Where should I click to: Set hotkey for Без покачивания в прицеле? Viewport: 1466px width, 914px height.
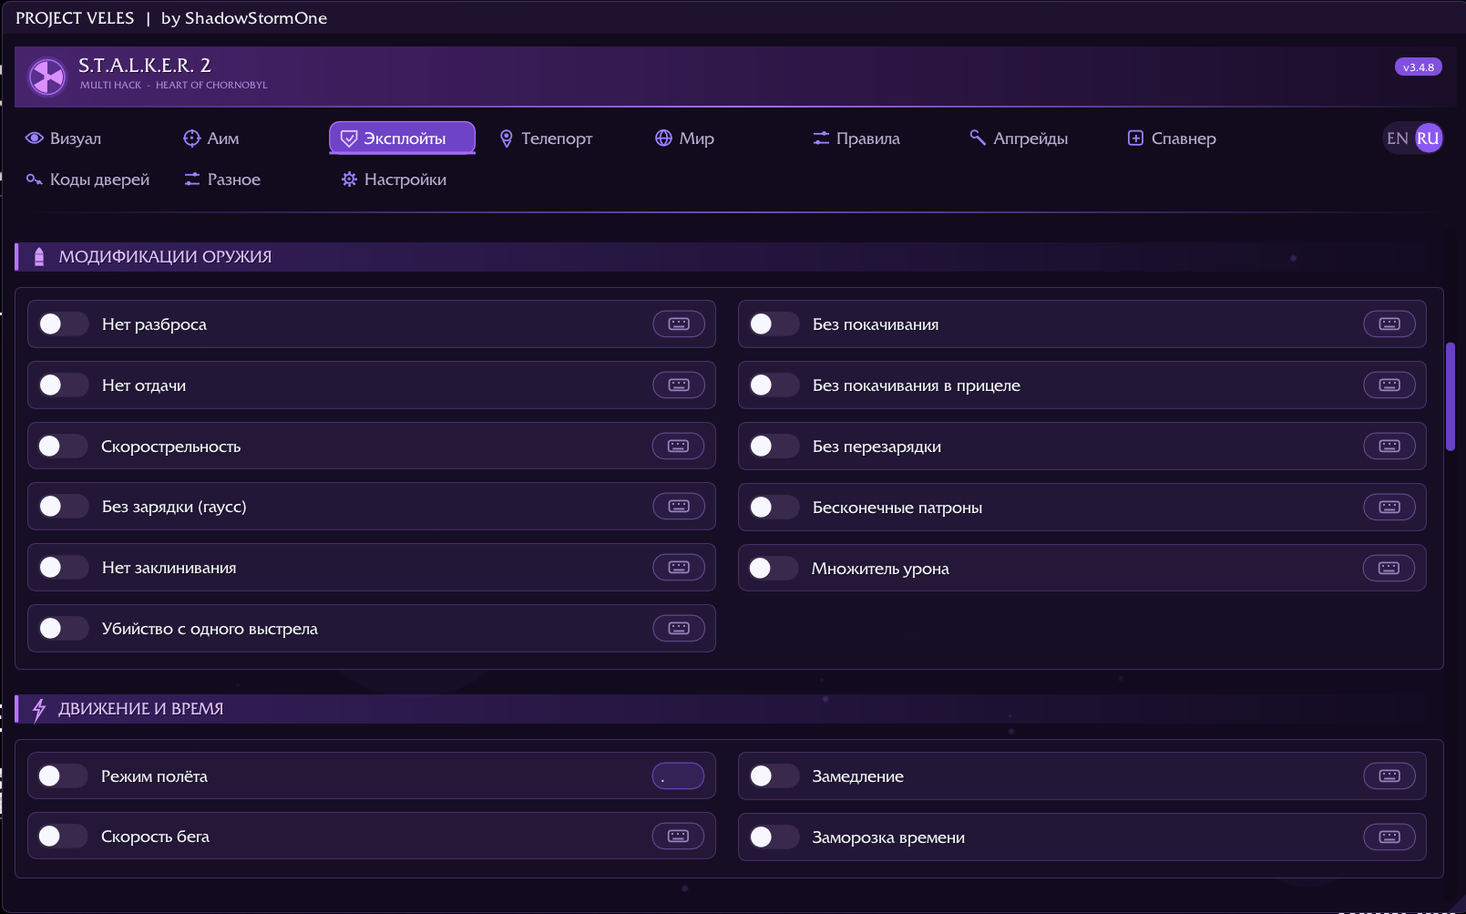pyautogui.click(x=1389, y=385)
